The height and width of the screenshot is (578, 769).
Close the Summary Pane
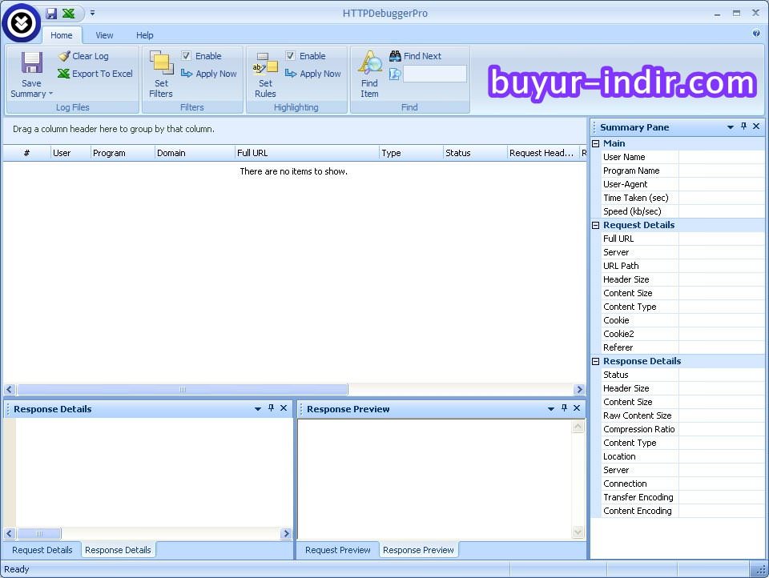point(756,126)
